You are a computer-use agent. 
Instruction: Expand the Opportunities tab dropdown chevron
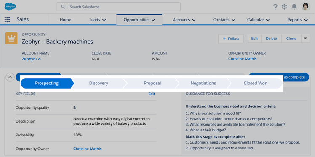click(153, 20)
